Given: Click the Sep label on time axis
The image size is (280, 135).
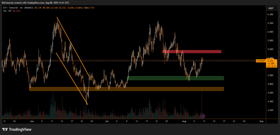Looking at the screenshot, I should (x=261, y=121).
